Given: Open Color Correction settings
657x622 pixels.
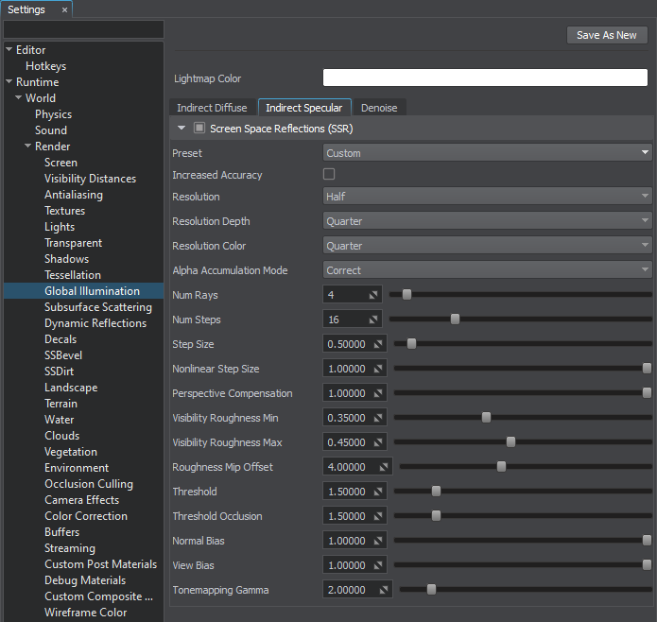Looking at the screenshot, I should [x=86, y=516].
